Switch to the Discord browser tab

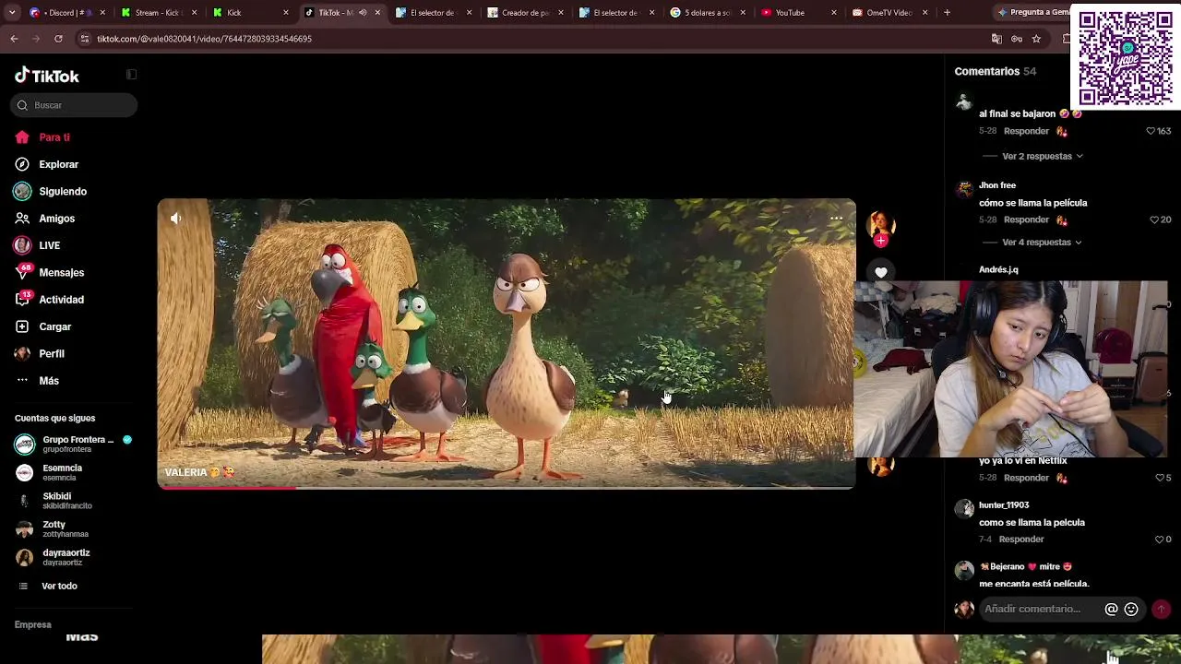(x=65, y=13)
